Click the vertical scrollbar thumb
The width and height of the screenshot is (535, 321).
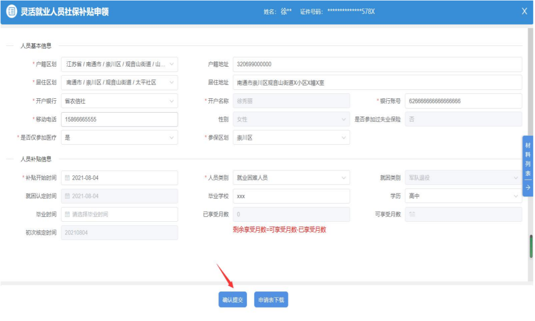pos(531,246)
